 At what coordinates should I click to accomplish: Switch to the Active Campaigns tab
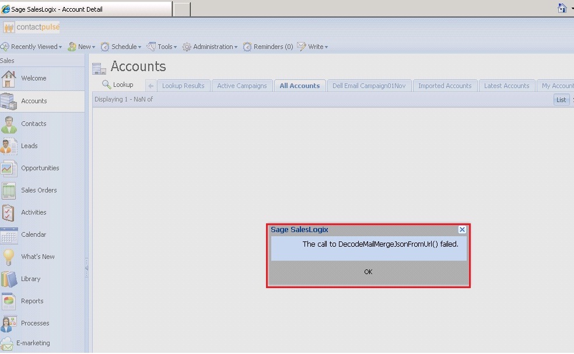[x=242, y=86]
